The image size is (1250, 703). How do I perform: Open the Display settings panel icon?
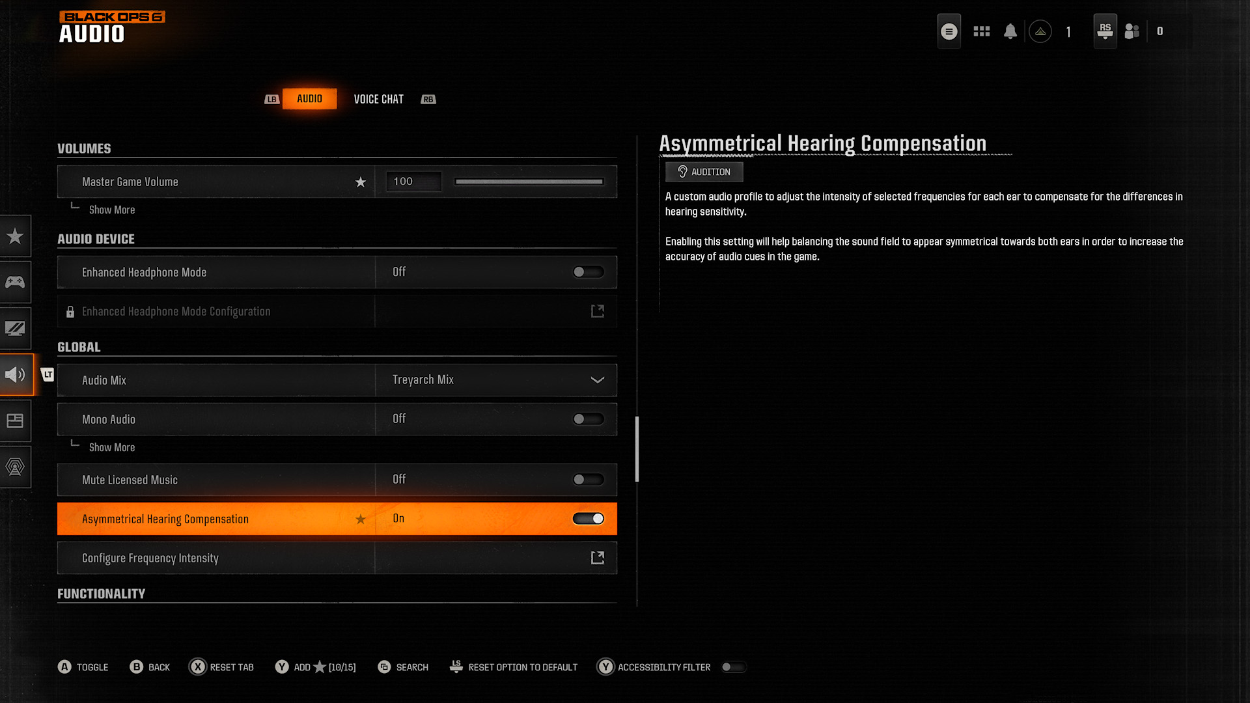16,328
